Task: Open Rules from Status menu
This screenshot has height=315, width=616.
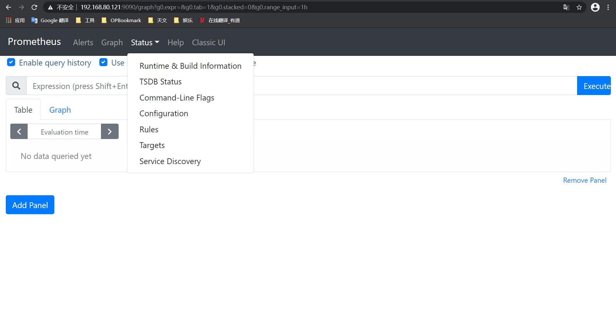Action: coord(190,129)
